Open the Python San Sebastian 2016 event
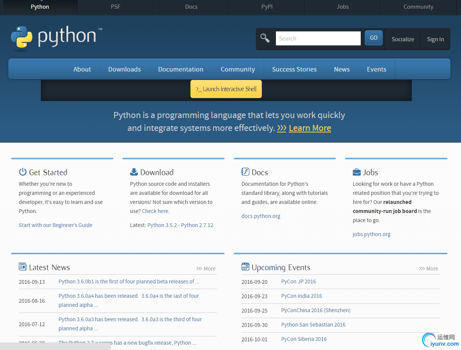 pyautogui.click(x=313, y=325)
